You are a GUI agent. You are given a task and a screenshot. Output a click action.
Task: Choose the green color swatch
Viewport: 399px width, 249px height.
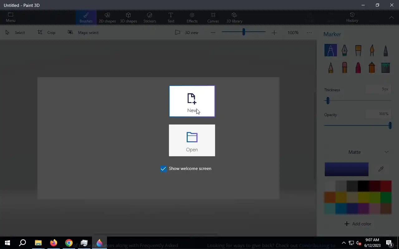point(386,197)
